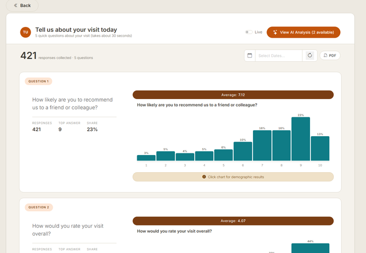Click chart bar for rating 5

[x=223, y=155]
